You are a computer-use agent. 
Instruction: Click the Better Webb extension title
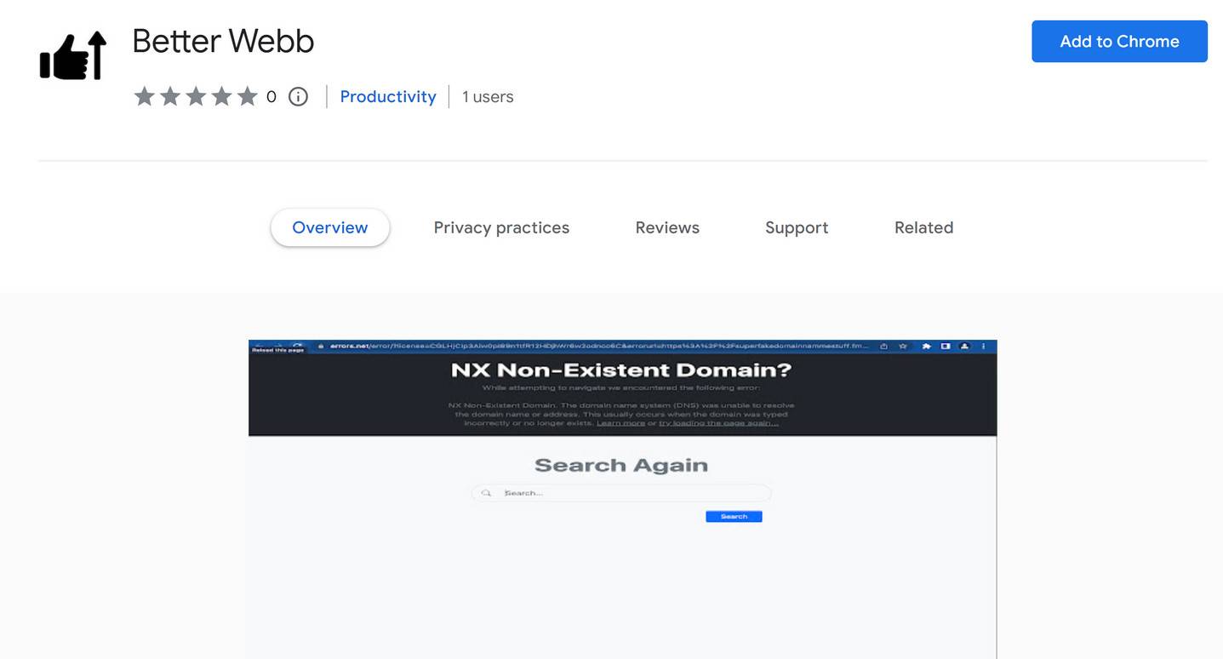[223, 41]
